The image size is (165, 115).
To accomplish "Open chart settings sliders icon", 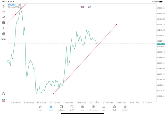I will tap(4, 23).
